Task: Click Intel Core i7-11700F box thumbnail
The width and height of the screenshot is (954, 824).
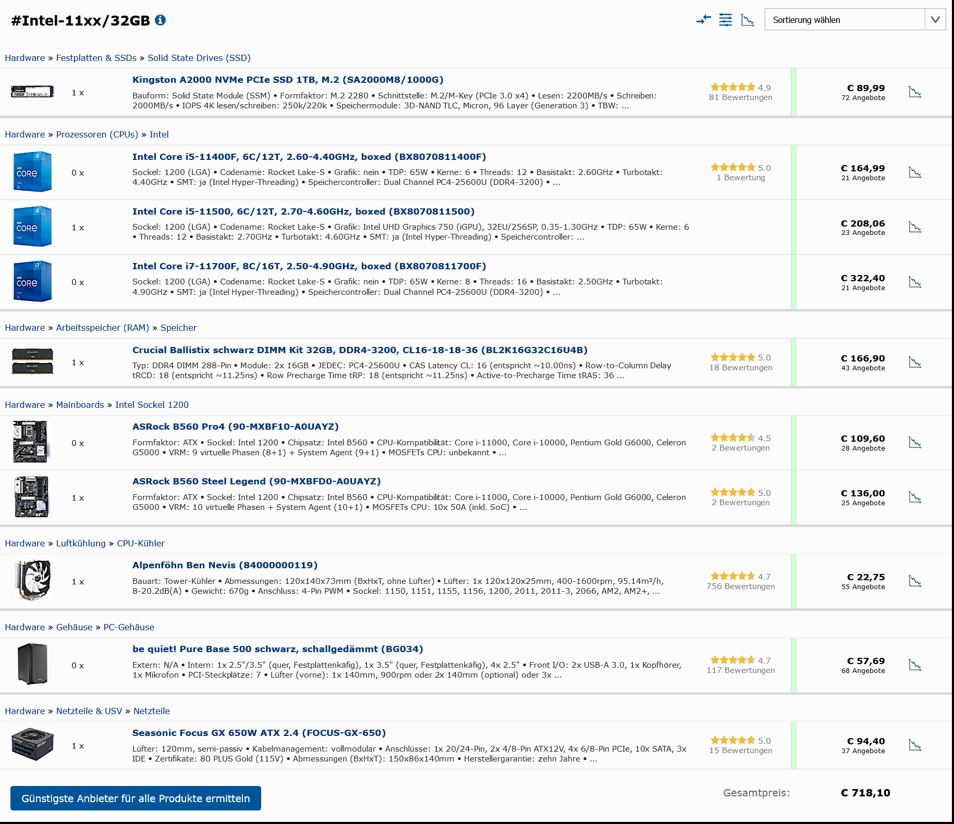Action: point(32,281)
